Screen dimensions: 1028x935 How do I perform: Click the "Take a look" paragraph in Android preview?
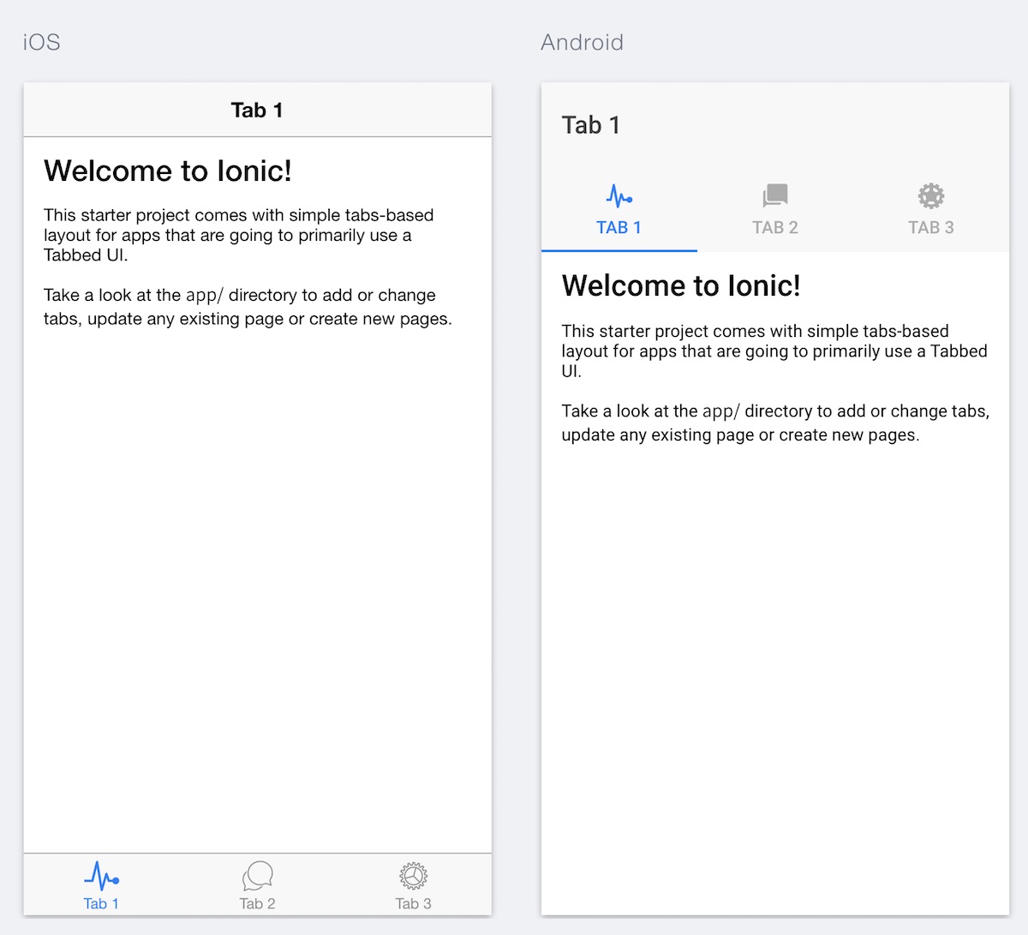(x=774, y=423)
